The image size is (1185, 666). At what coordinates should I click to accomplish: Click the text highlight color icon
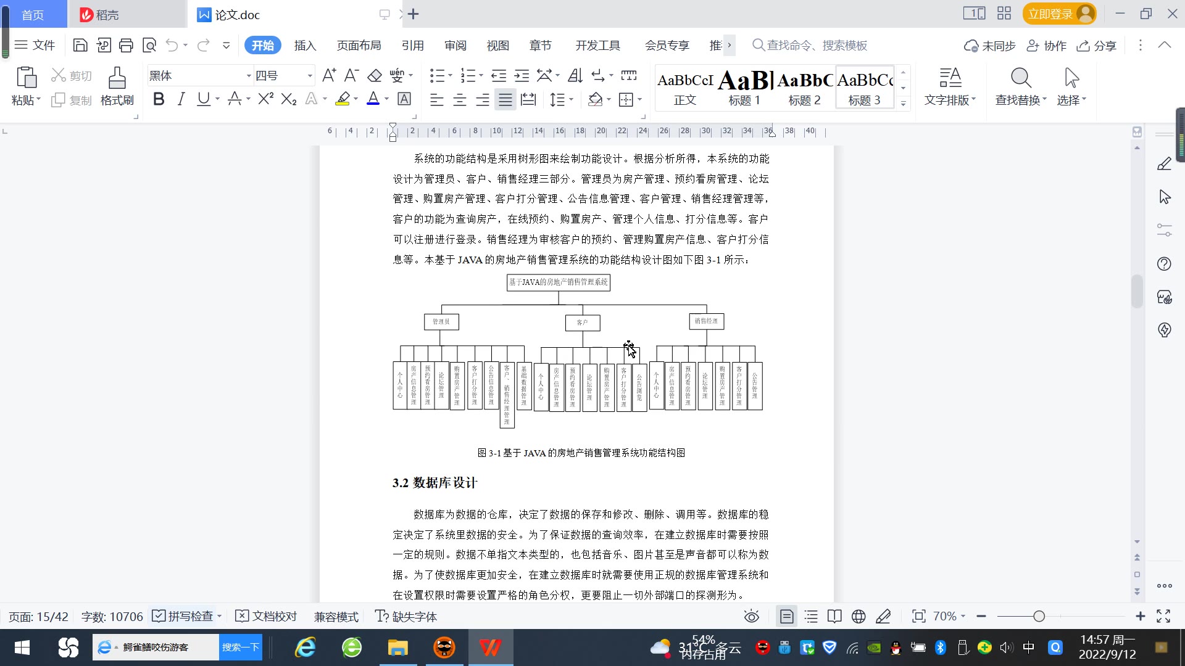343,99
